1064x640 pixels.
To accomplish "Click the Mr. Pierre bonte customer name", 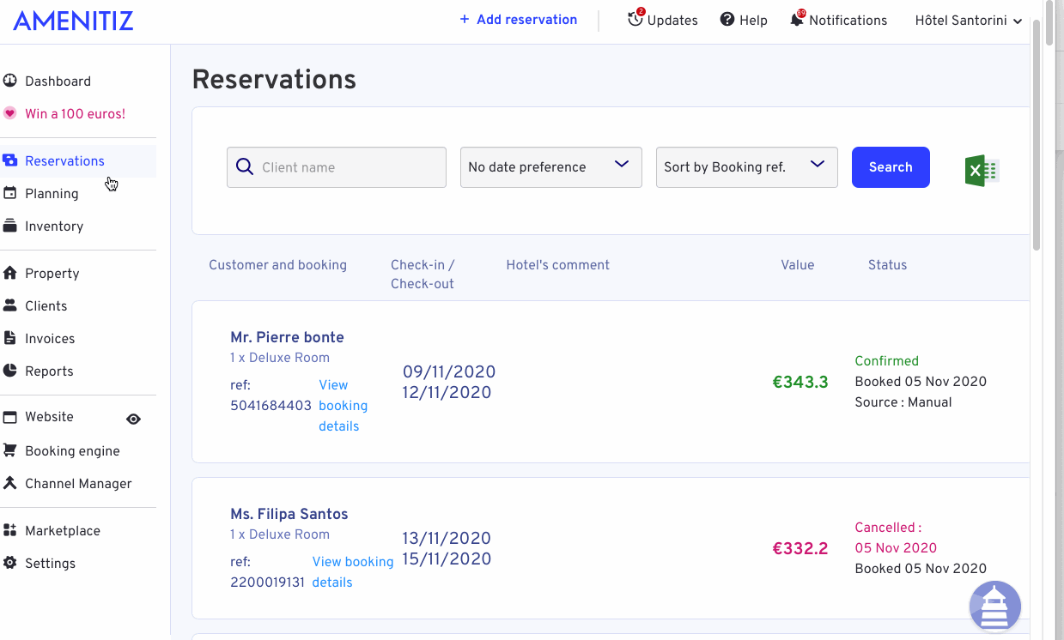I will tap(287, 337).
